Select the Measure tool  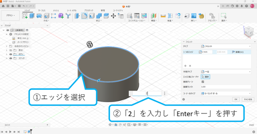[x=163, y=16]
